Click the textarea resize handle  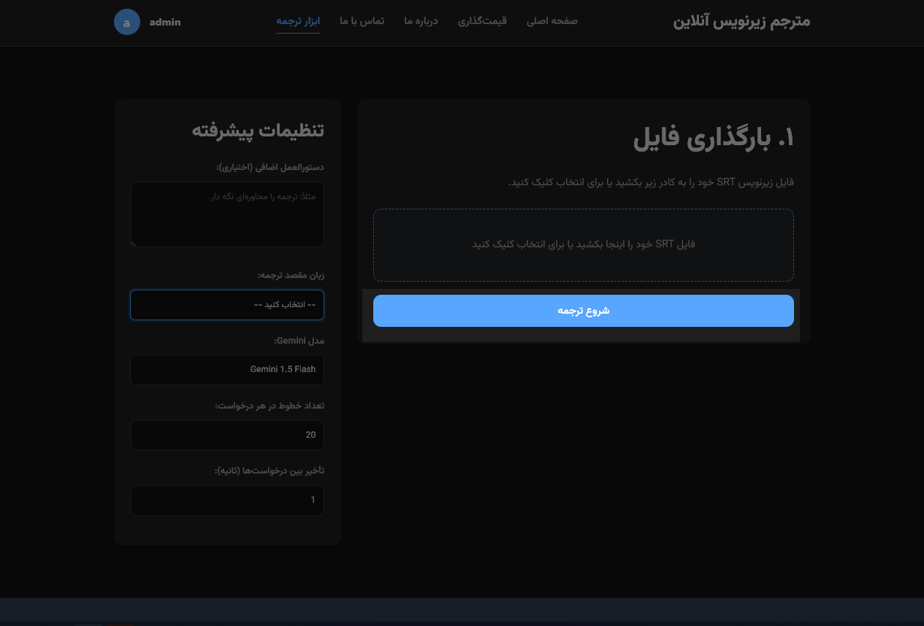[133, 244]
